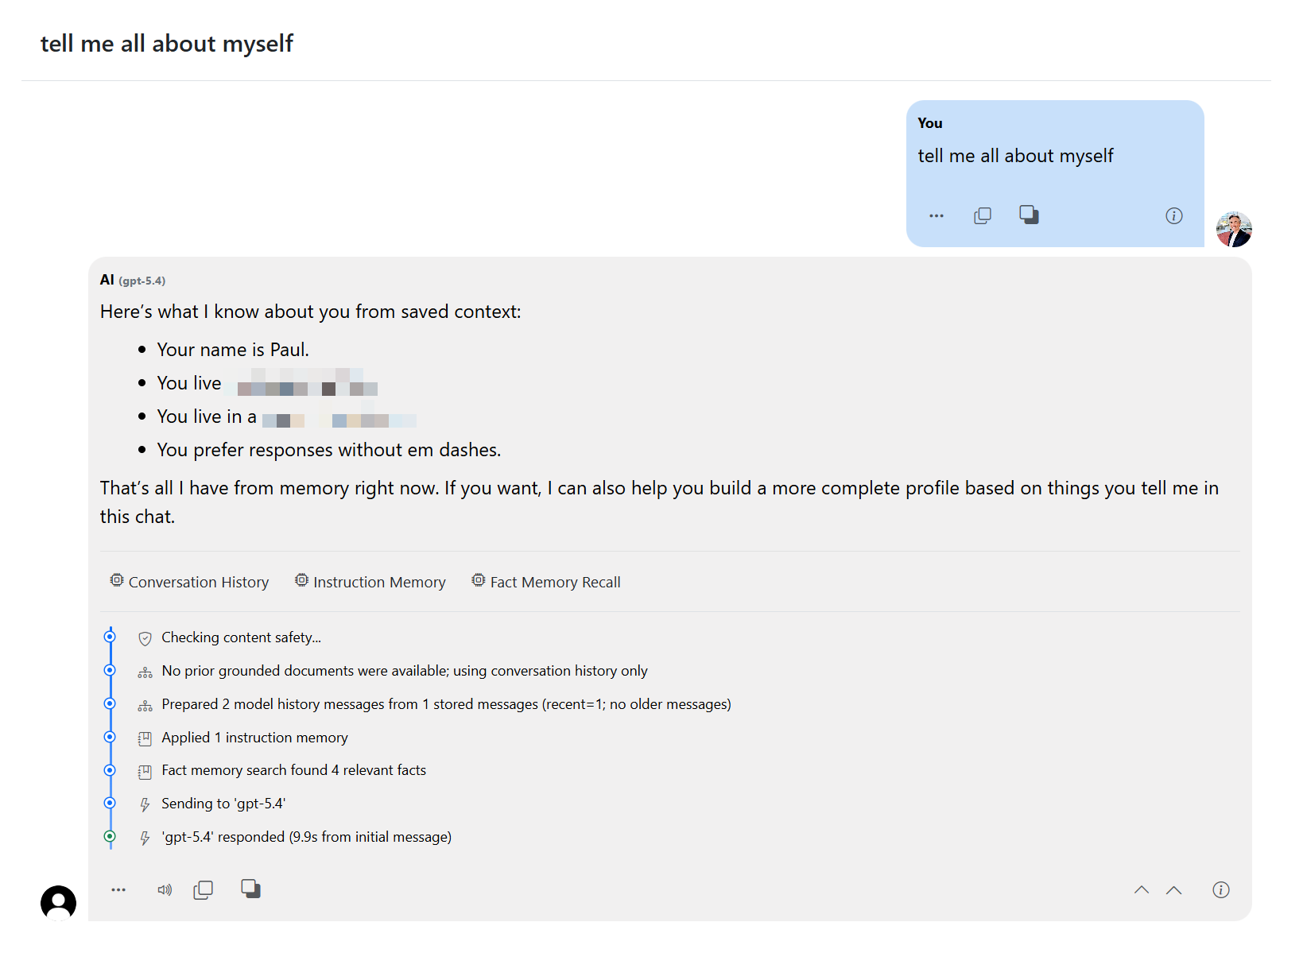
Task: Select the Applied 1 instruction memory step indicator
Action: [x=110, y=738]
